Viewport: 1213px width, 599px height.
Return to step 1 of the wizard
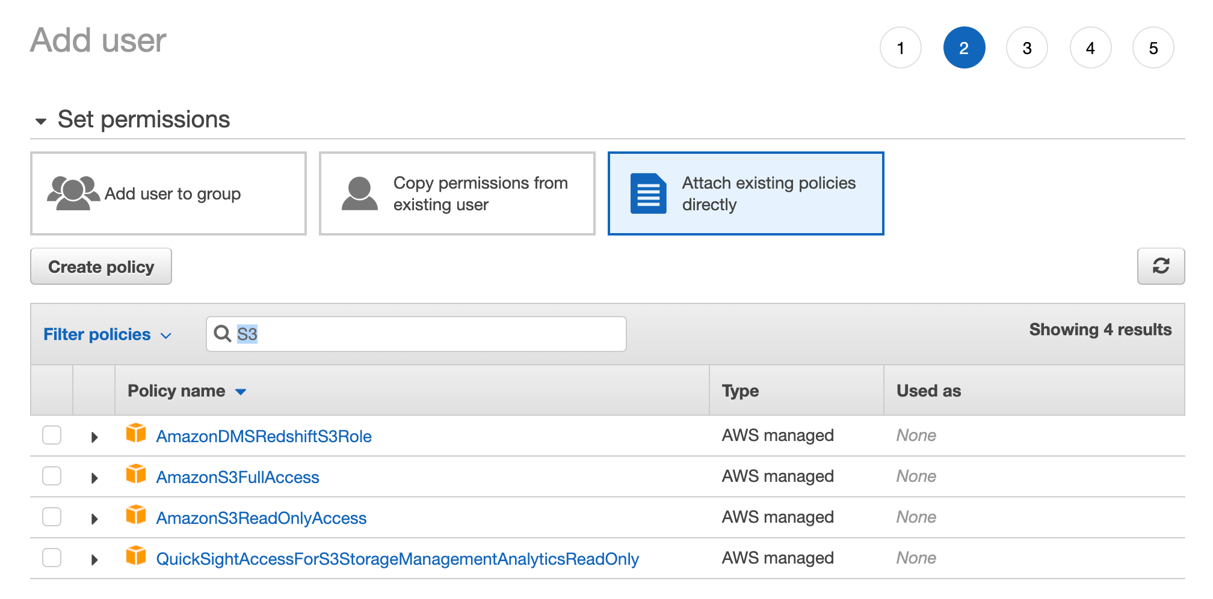pos(901,47)
